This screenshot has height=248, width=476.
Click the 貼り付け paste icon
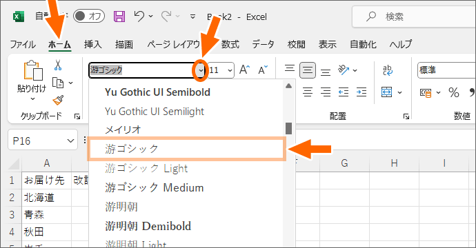pyautogui.click(x=33, y=70)
